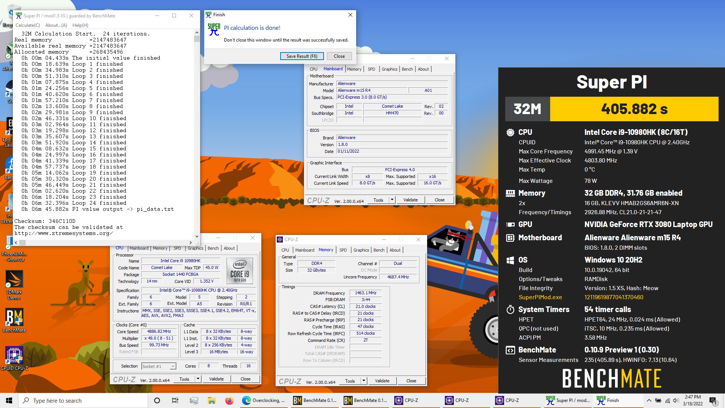Click the battery tray icon
Screen dimensions: 725x408
658,400
